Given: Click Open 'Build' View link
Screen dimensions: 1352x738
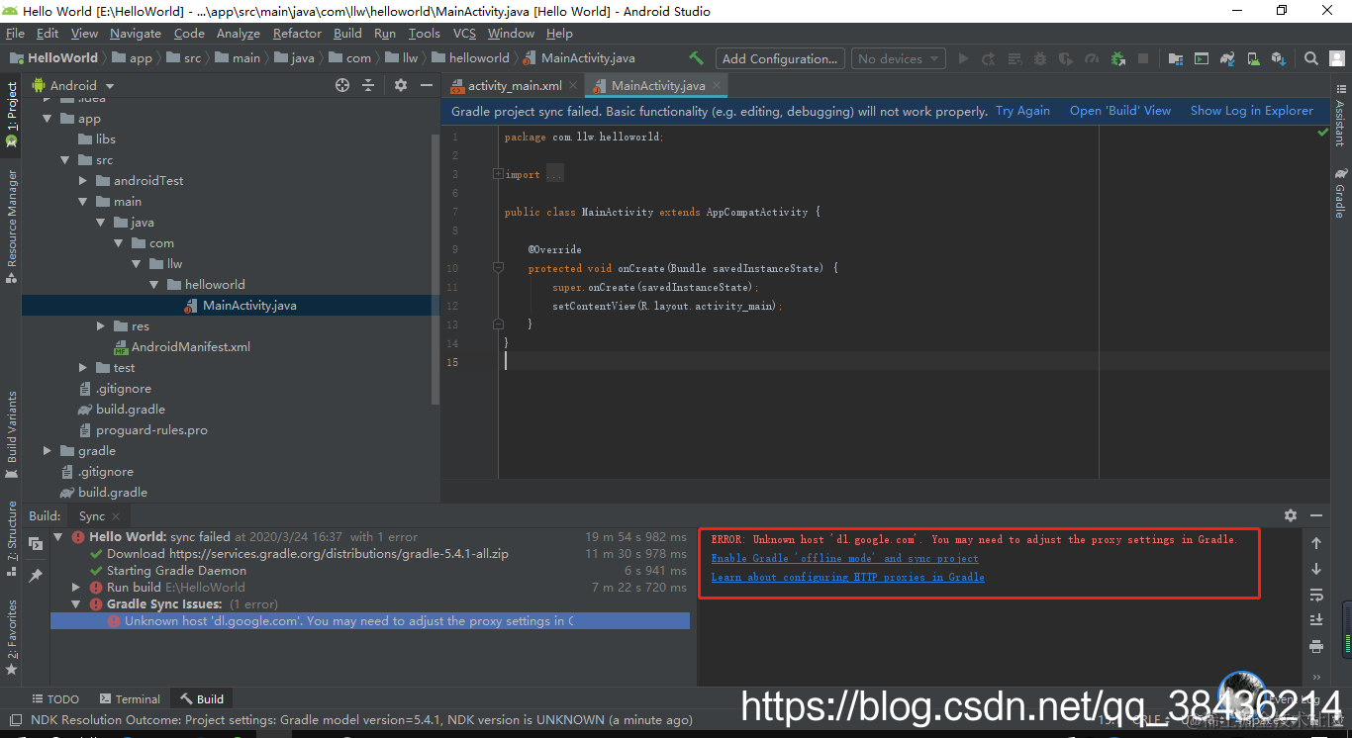Looking at the screenshot, I should coord(1120,111).
